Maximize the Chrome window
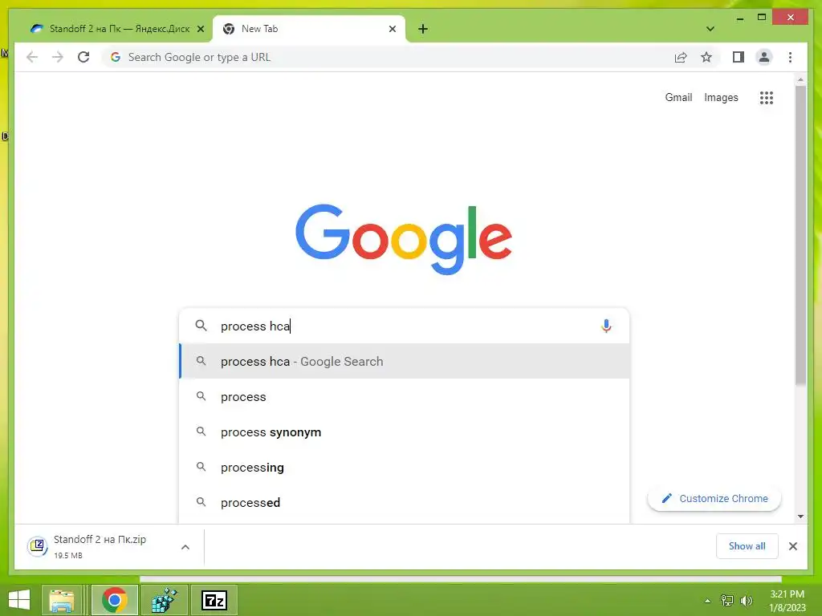Image resolution: width=822 pixels, height=616 pixels. (762, 18)
